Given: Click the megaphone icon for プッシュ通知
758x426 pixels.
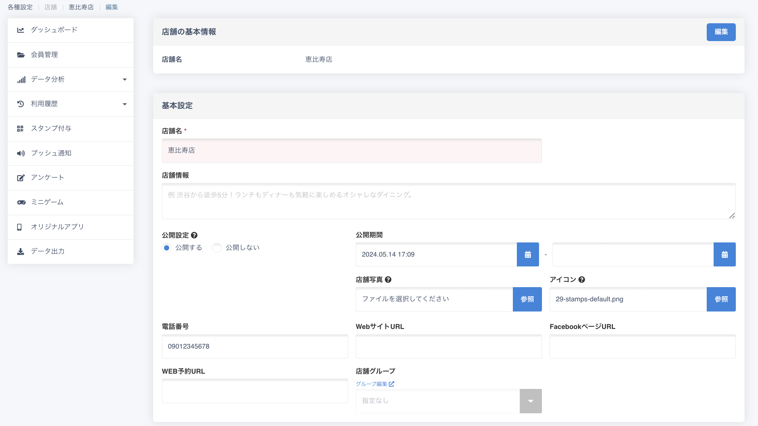Looking at the screenshot, I should (21, 153).
